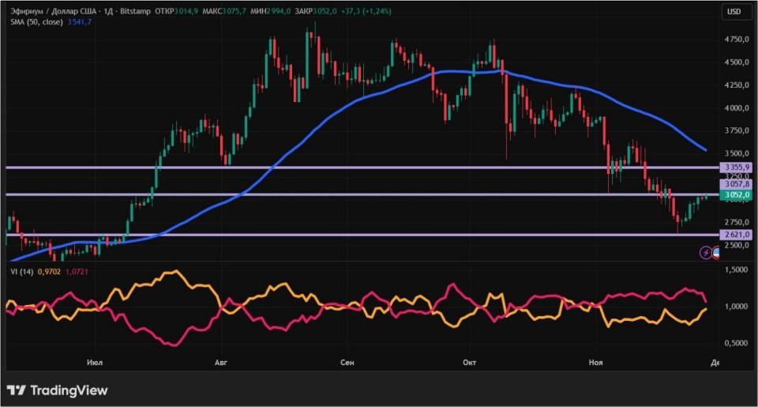Image resolution: width=758 pixels, height=407 pixels.
Task: Click the 4 750,0 label on price scale
Action: (x=735, y=39)
